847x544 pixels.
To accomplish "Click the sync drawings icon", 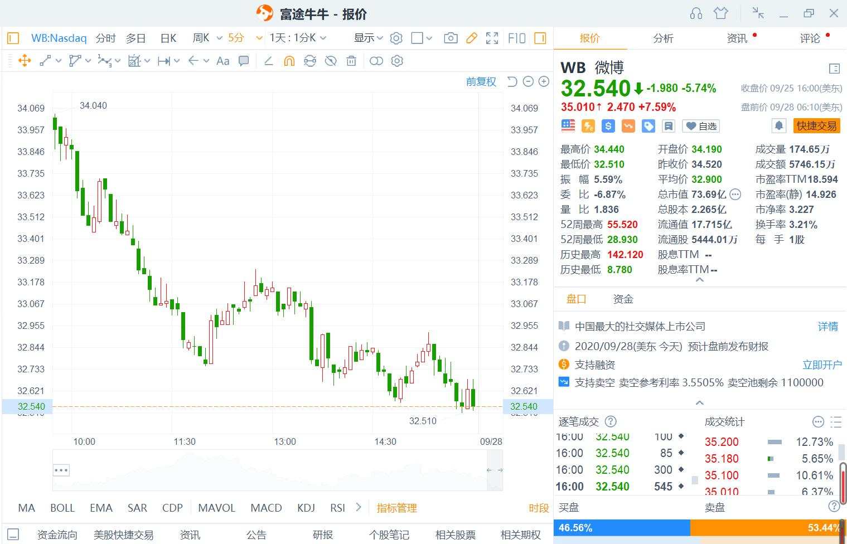I will point(310,61).
